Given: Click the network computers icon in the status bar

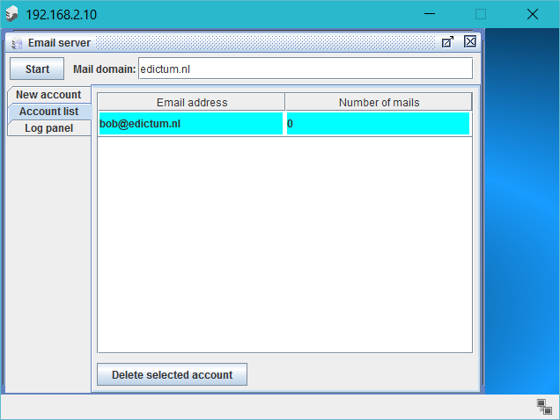Looking at the screenshot, I should [544, 407].
